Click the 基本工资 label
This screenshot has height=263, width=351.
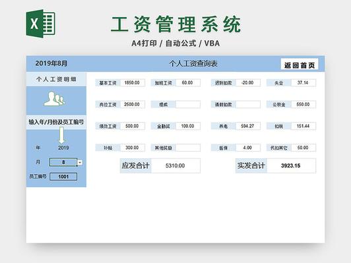[108, 83]
